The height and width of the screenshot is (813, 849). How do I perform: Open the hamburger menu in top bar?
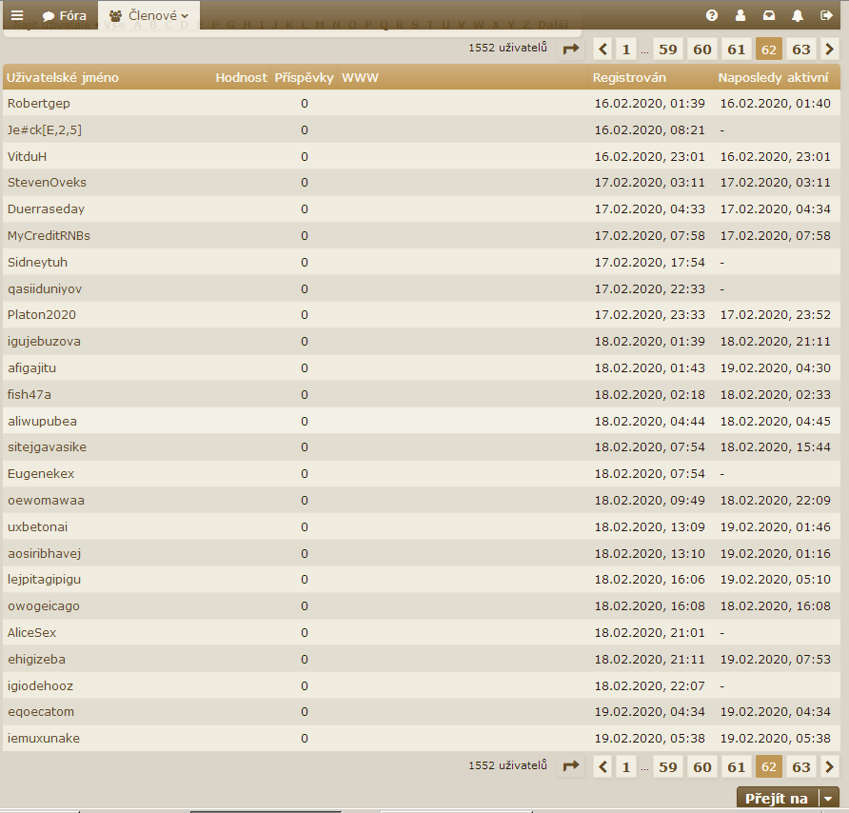[x=17, y=15]
